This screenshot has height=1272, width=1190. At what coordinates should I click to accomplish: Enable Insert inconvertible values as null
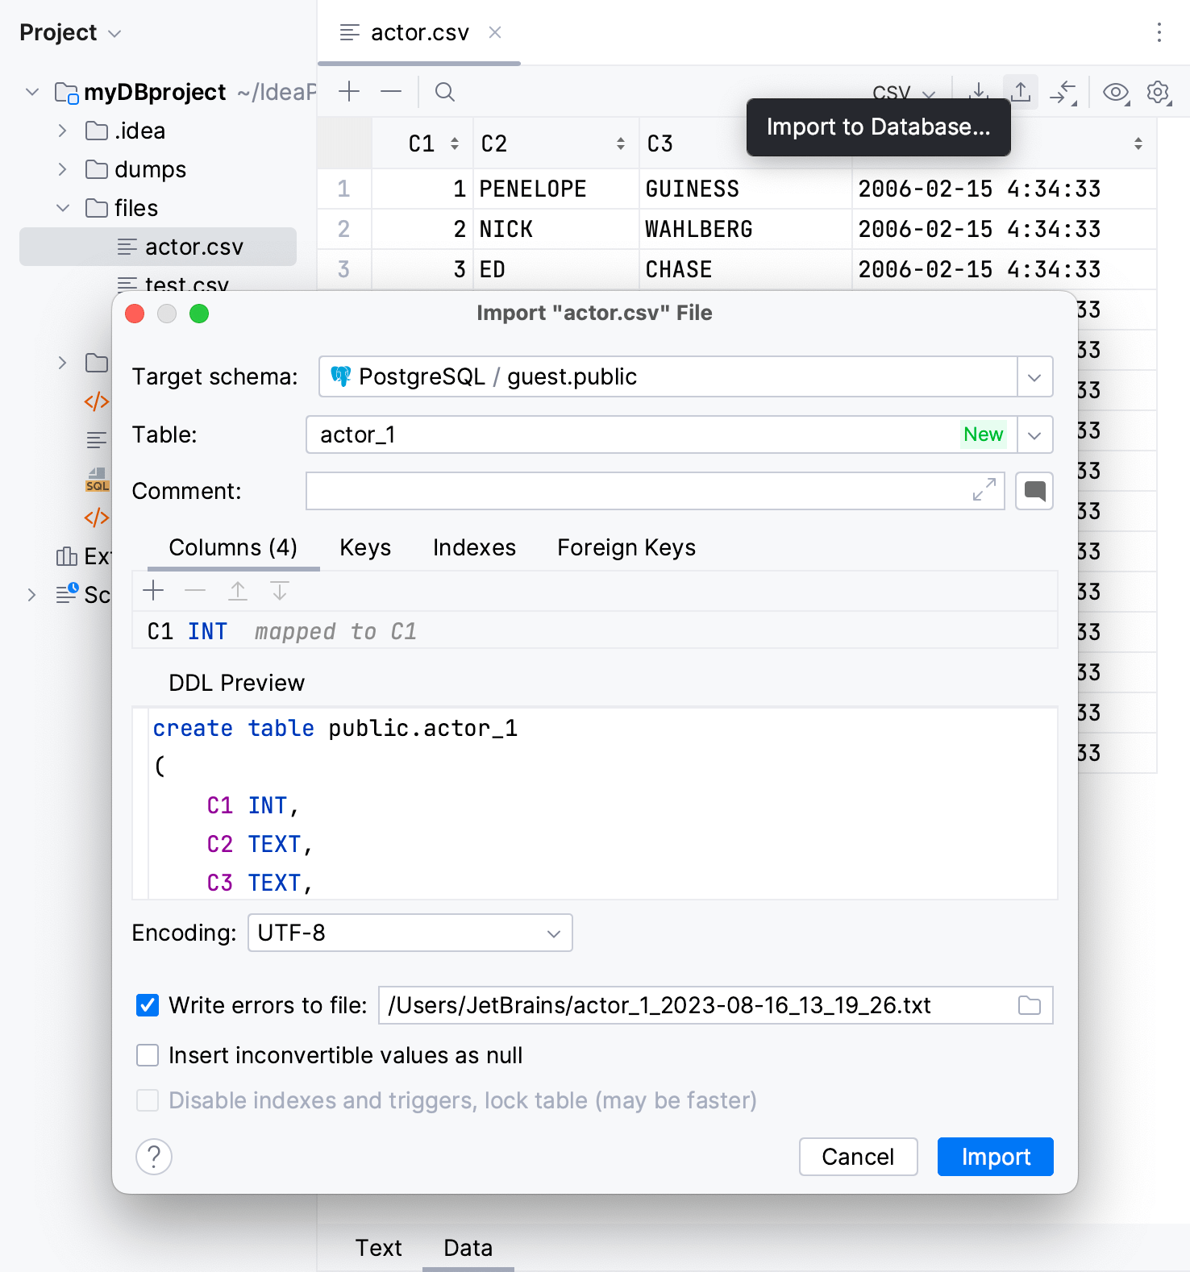point(148,1055)
